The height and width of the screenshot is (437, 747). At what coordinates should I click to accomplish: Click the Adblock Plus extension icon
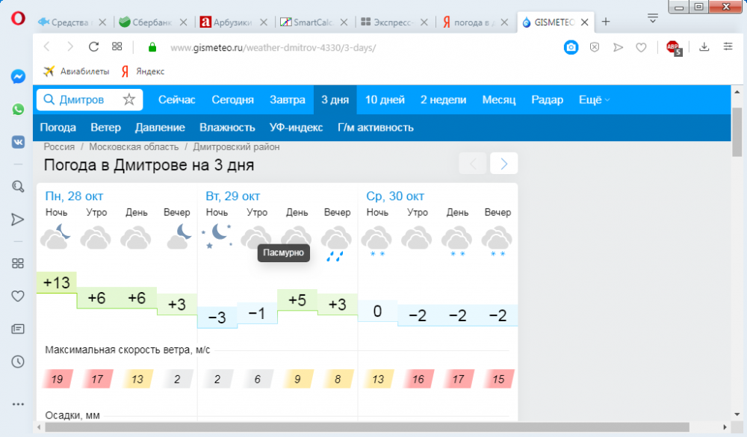pos(673,47)
